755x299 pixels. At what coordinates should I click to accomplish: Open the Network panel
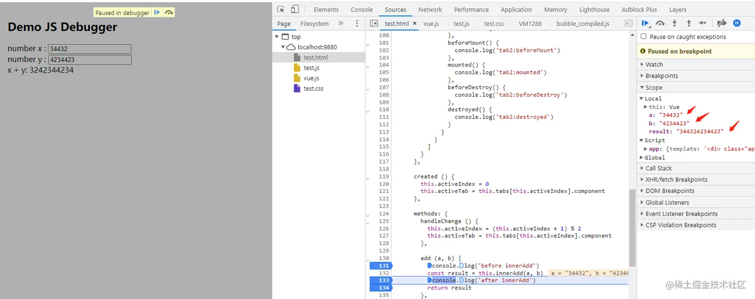(x=430, y=9)
